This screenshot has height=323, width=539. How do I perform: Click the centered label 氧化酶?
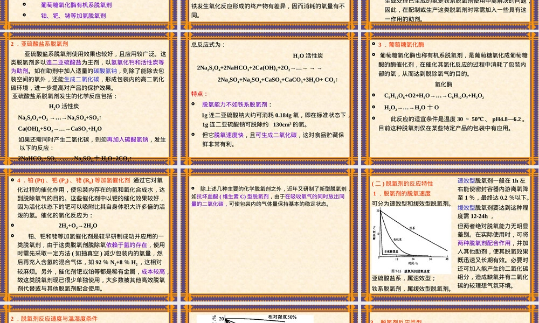(444, 85)
